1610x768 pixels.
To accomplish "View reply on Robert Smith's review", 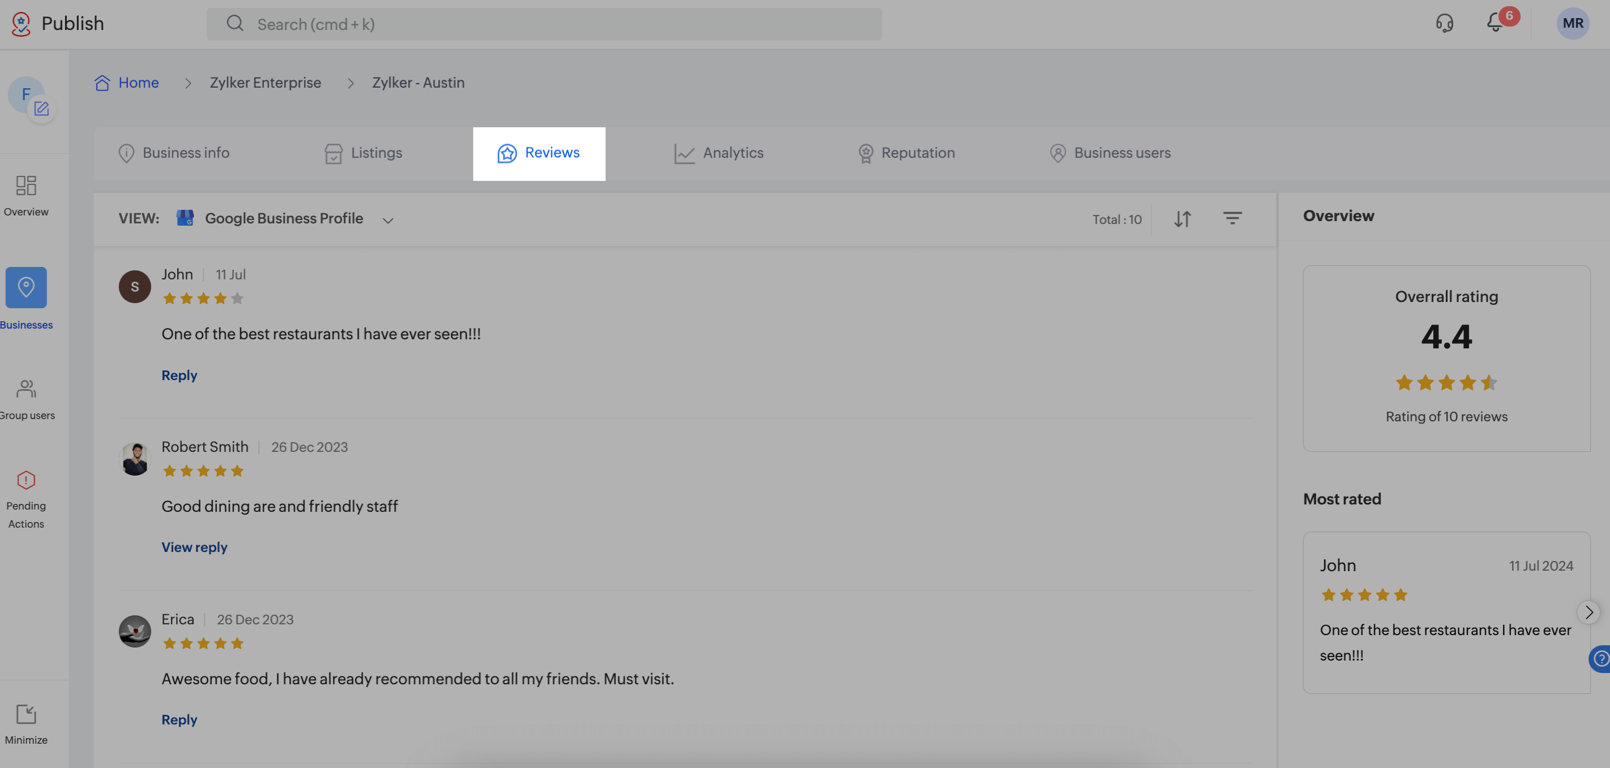I will click(194, 547).
